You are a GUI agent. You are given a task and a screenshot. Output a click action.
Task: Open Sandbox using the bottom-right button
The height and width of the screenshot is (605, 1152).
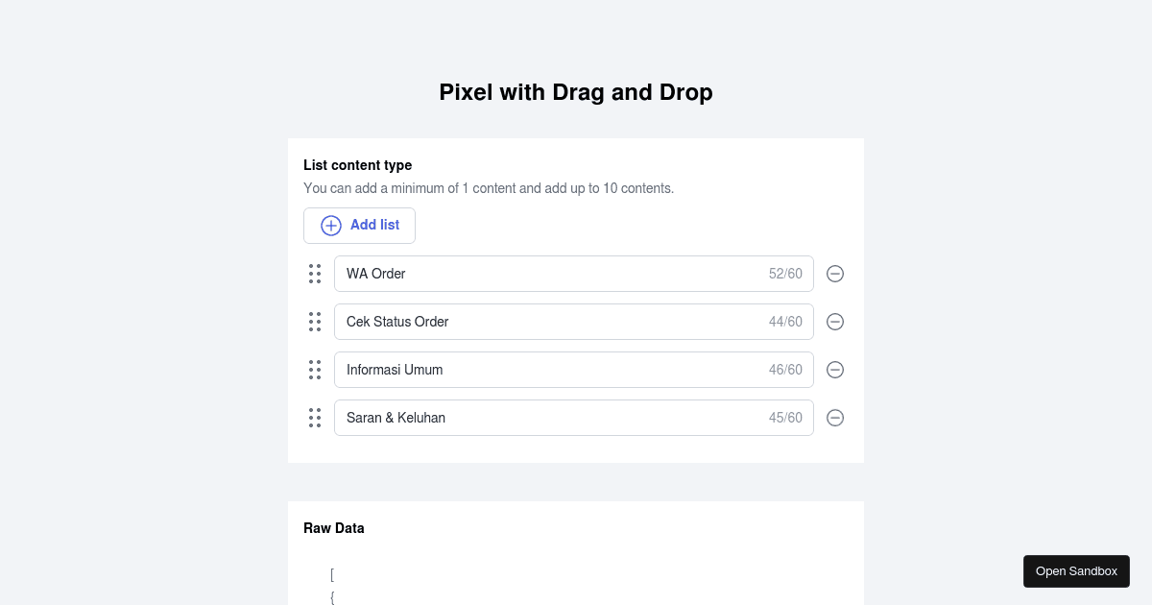pos(1076,570)
